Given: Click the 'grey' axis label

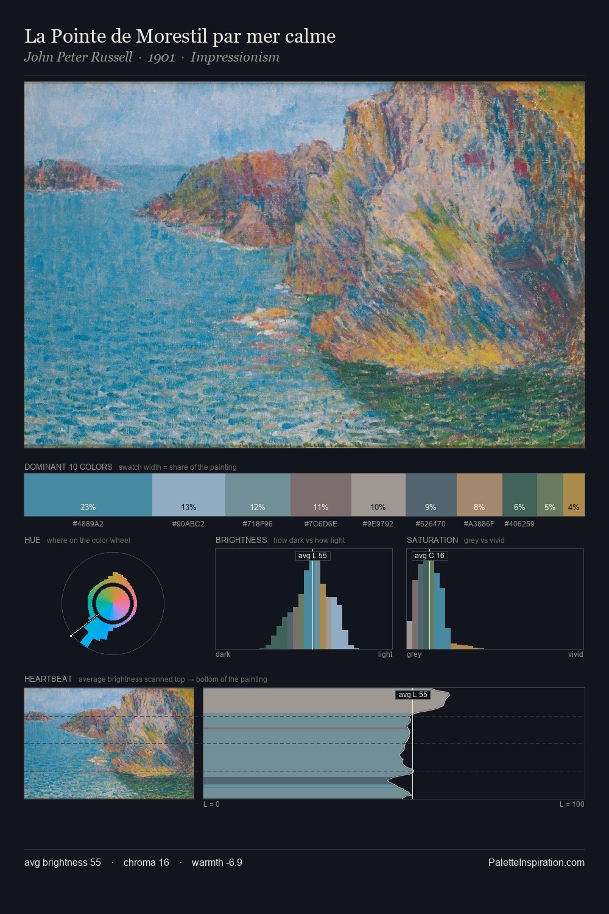Looking at the screenshot, I should tap(414, 654).
